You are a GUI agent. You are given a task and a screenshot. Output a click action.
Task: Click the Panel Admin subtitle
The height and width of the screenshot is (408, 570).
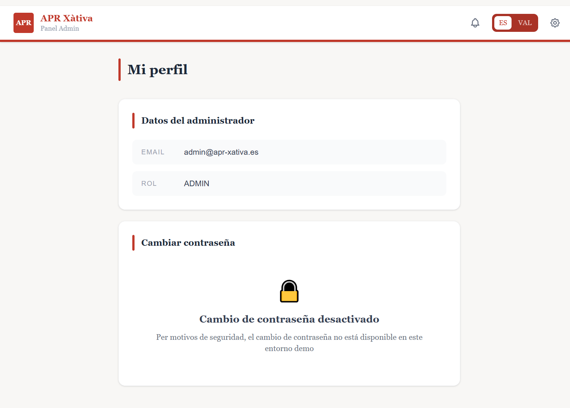pos(60,28)
